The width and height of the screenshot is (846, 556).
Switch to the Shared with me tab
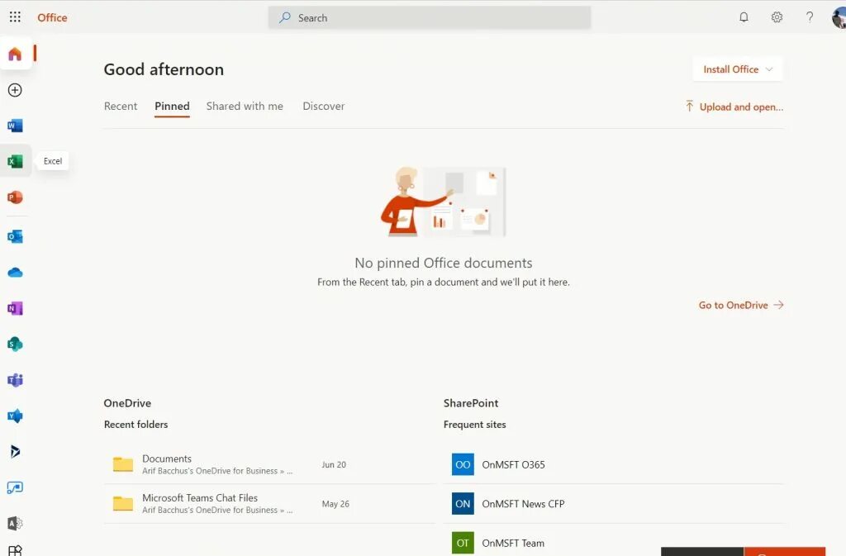click(x=245, y=106)
